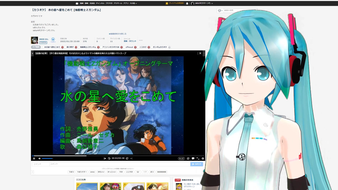Switch the player to fullscreen
The image size is (338, 190).
[x=198, y=159]
